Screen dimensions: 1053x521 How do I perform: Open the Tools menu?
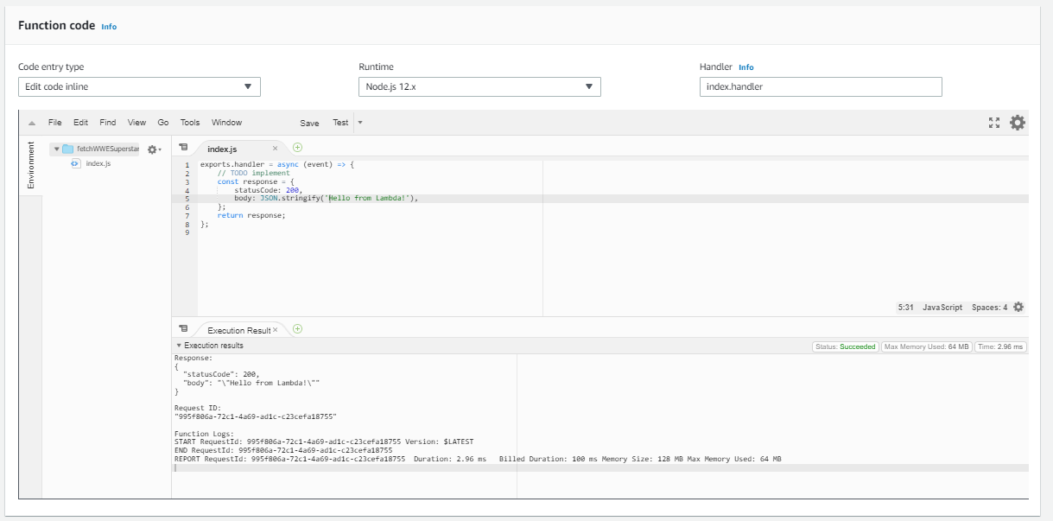click(189, 122)
